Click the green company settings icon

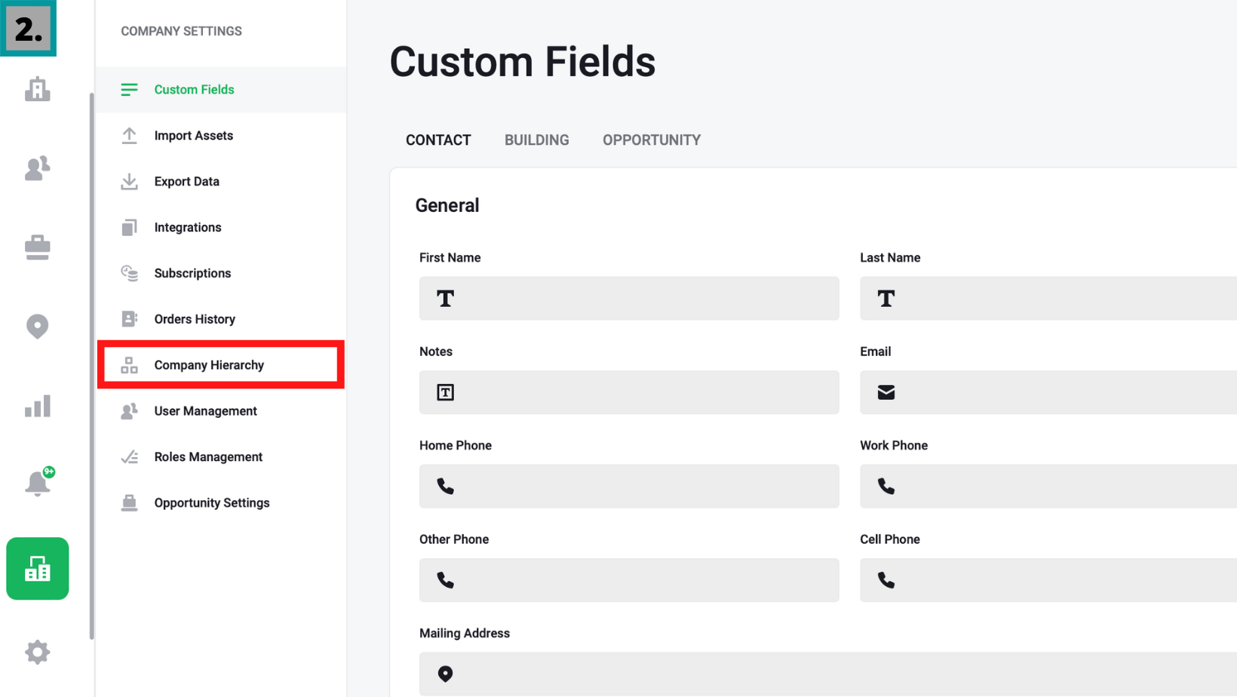point(37,569)
